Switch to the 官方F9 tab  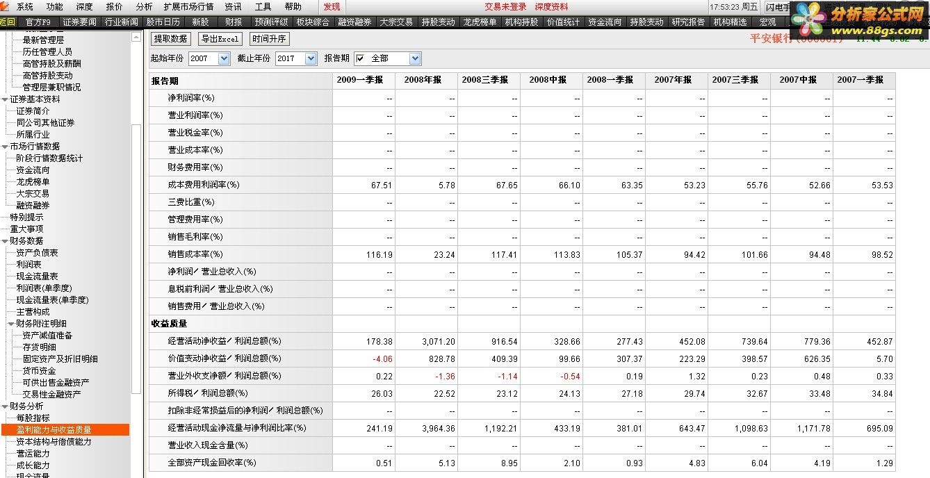pos(38,22)
